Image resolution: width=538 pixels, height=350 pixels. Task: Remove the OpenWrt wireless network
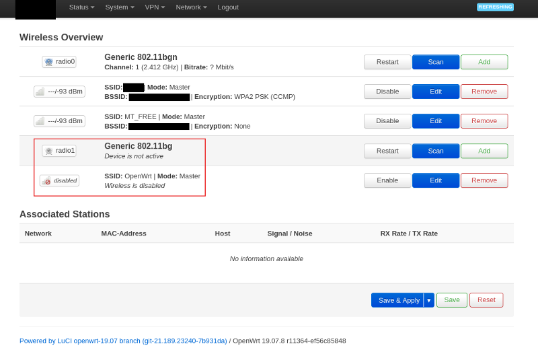pos(484,180)
